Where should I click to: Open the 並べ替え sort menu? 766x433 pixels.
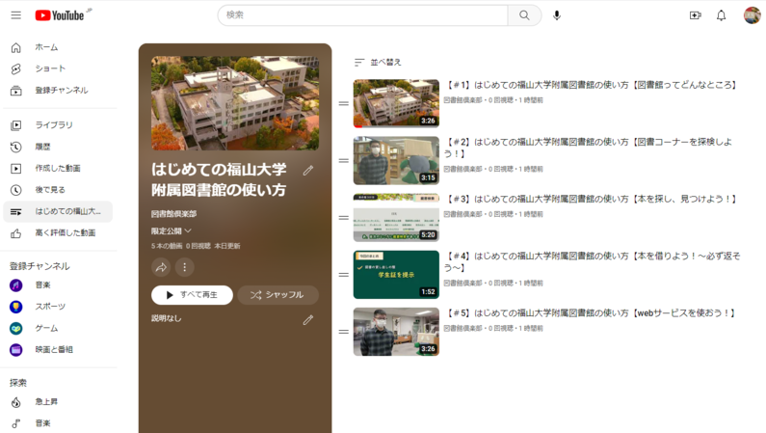(x=378, y=62)
